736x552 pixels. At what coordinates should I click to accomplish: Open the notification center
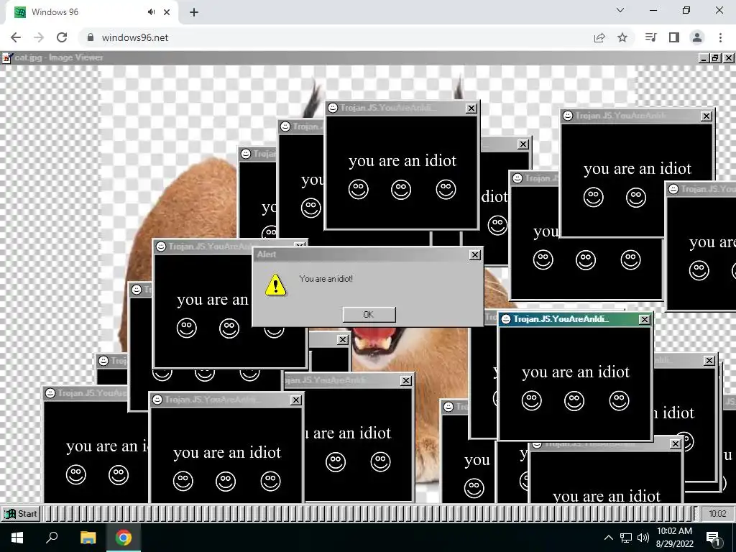(714, 538)
